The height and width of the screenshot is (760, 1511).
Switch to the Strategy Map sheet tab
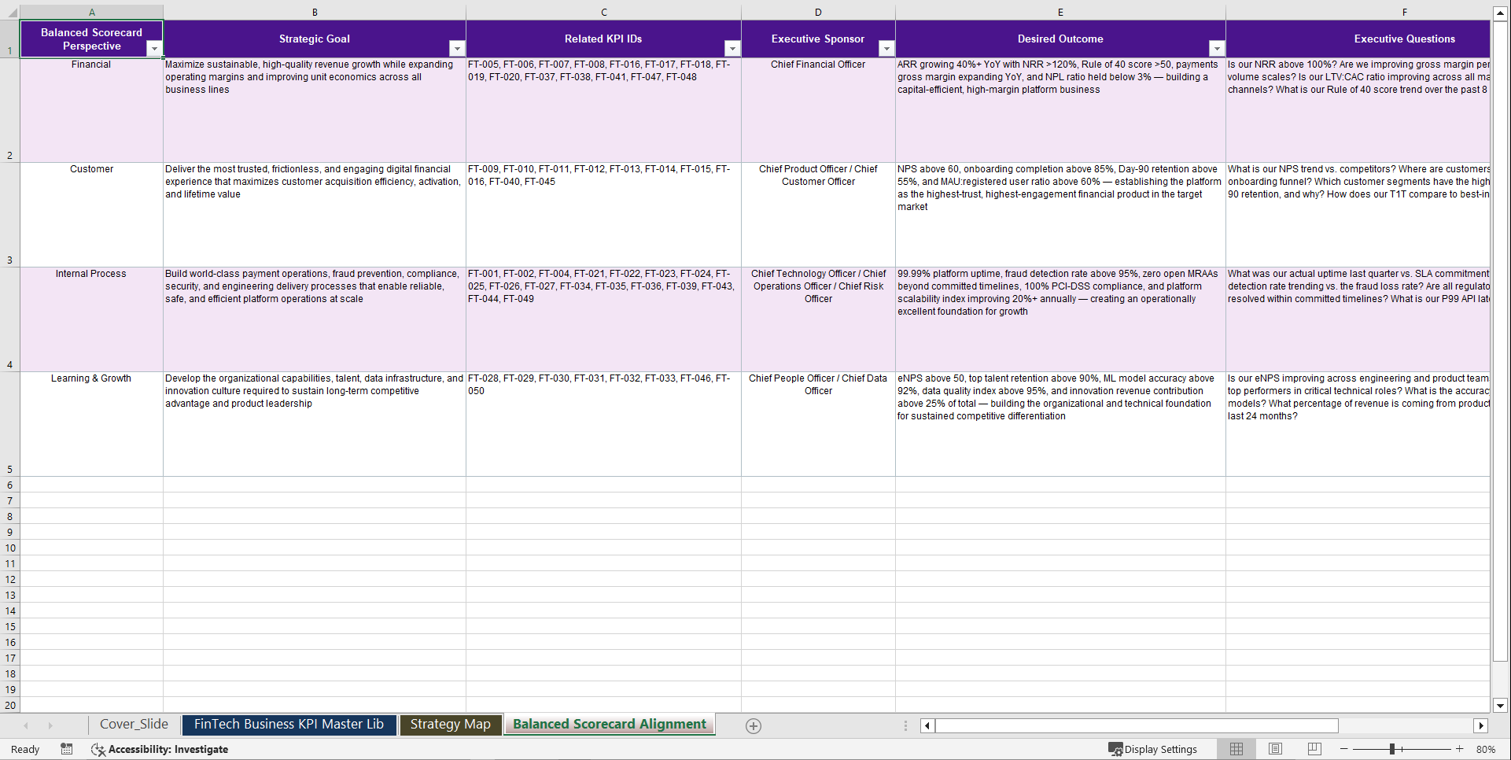[450, 725]
